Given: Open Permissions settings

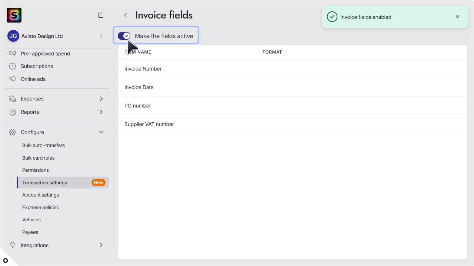Looking at the screenshot, I should point(36,170).
